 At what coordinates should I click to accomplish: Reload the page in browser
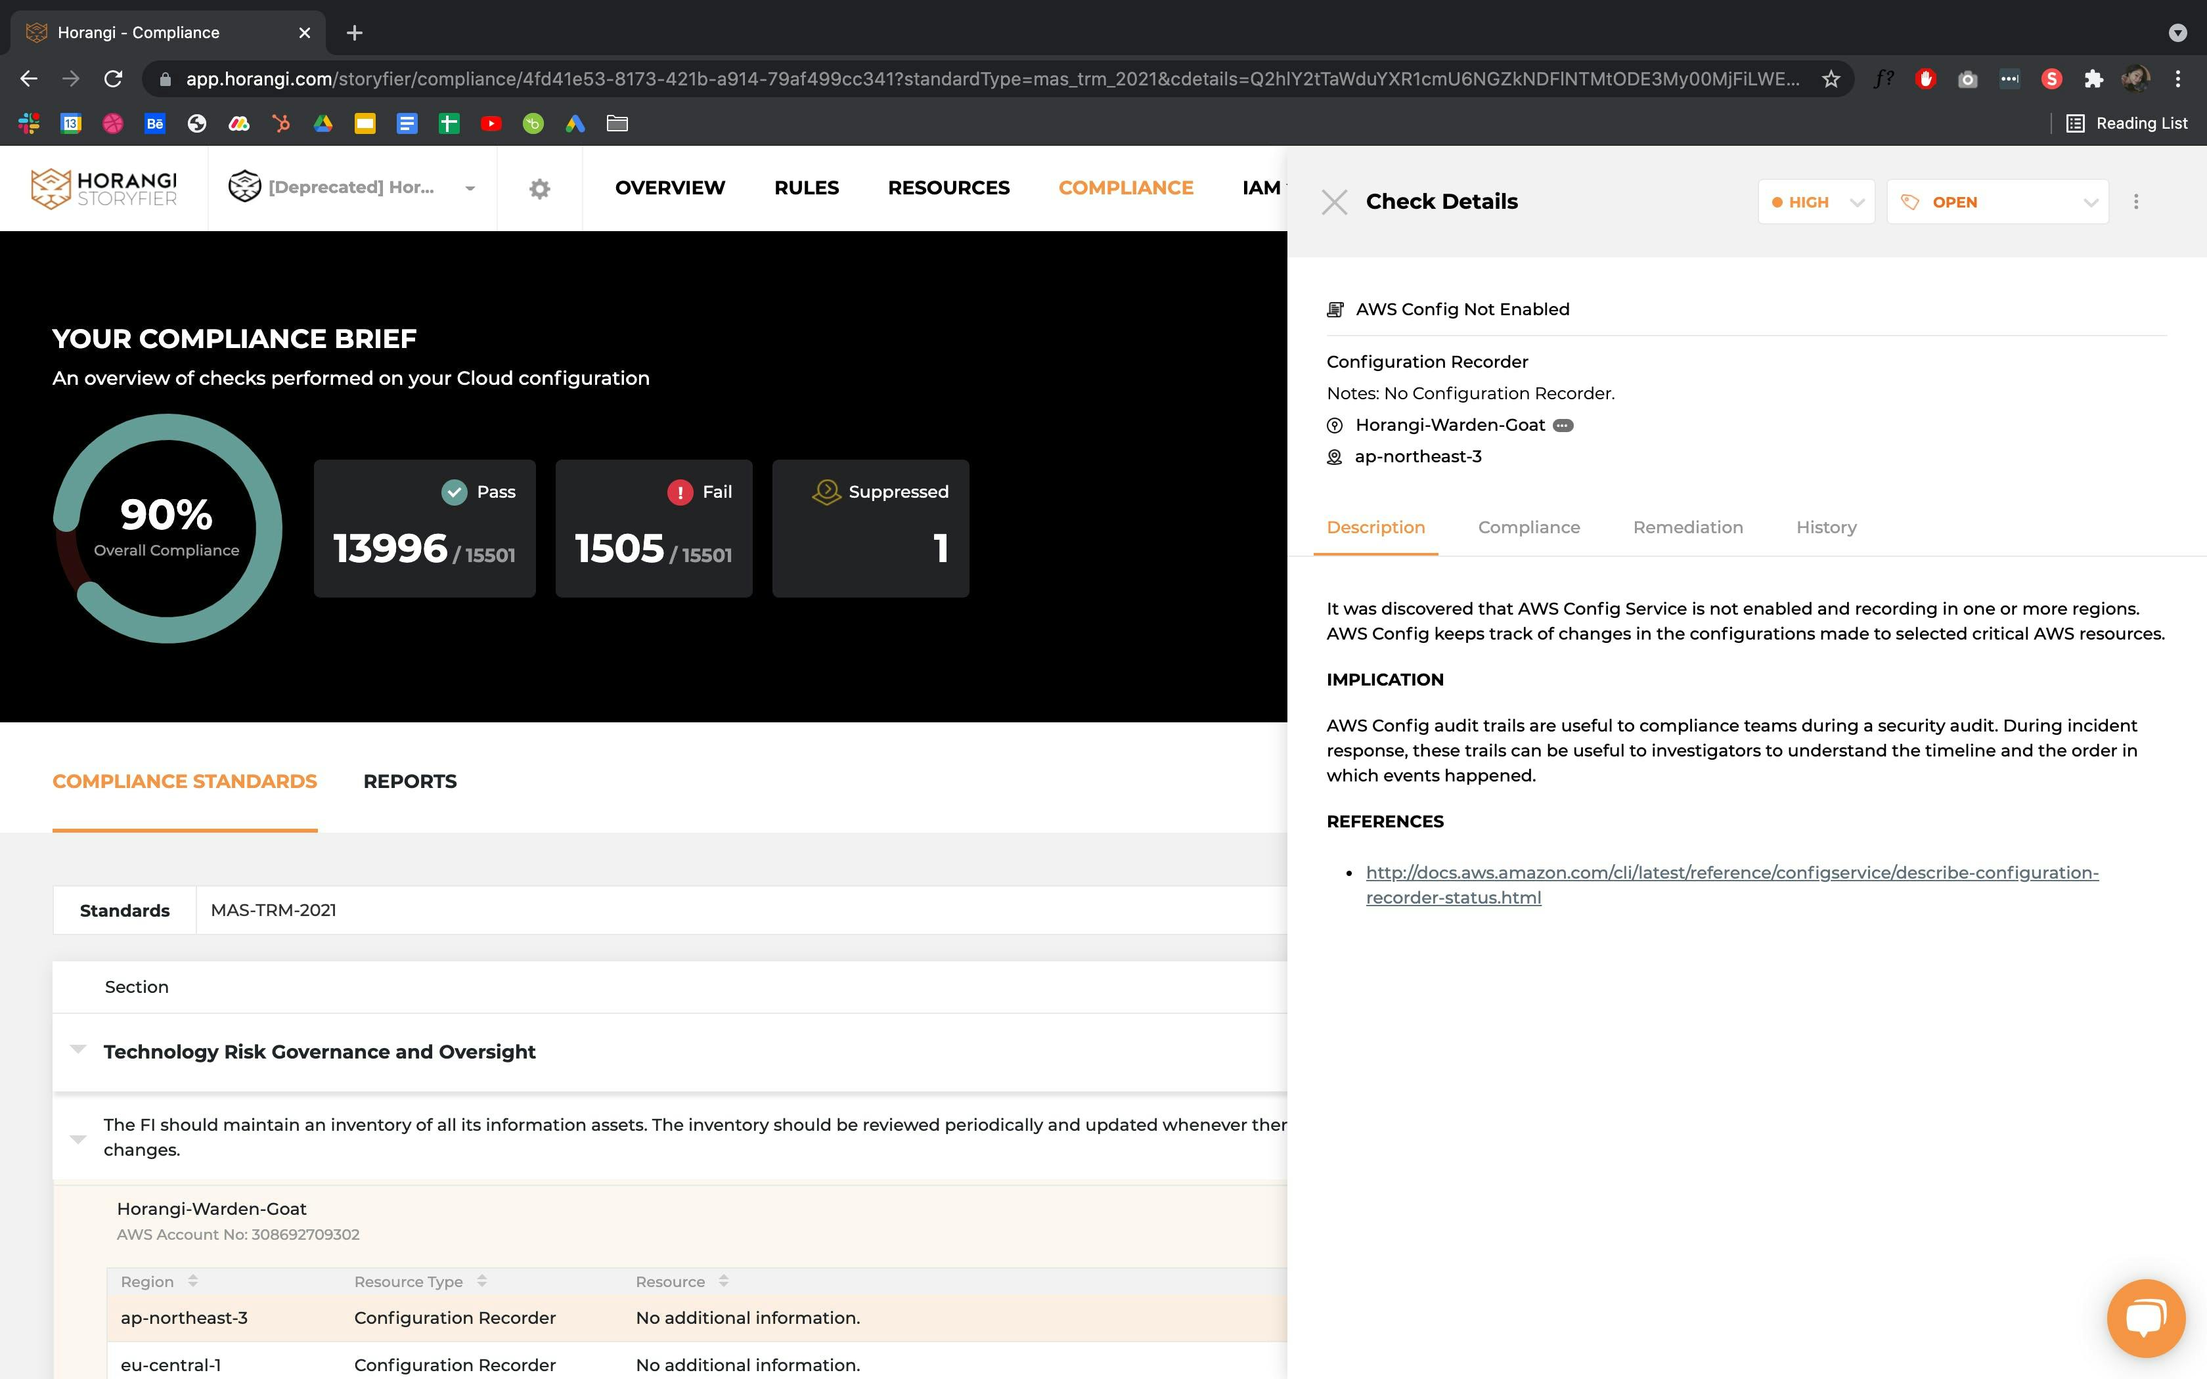pos(113,79)
